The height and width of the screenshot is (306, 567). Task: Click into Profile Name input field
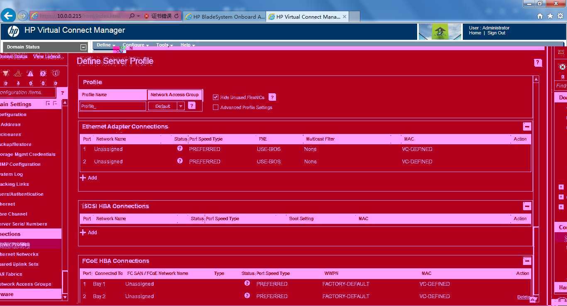(113, 106)
